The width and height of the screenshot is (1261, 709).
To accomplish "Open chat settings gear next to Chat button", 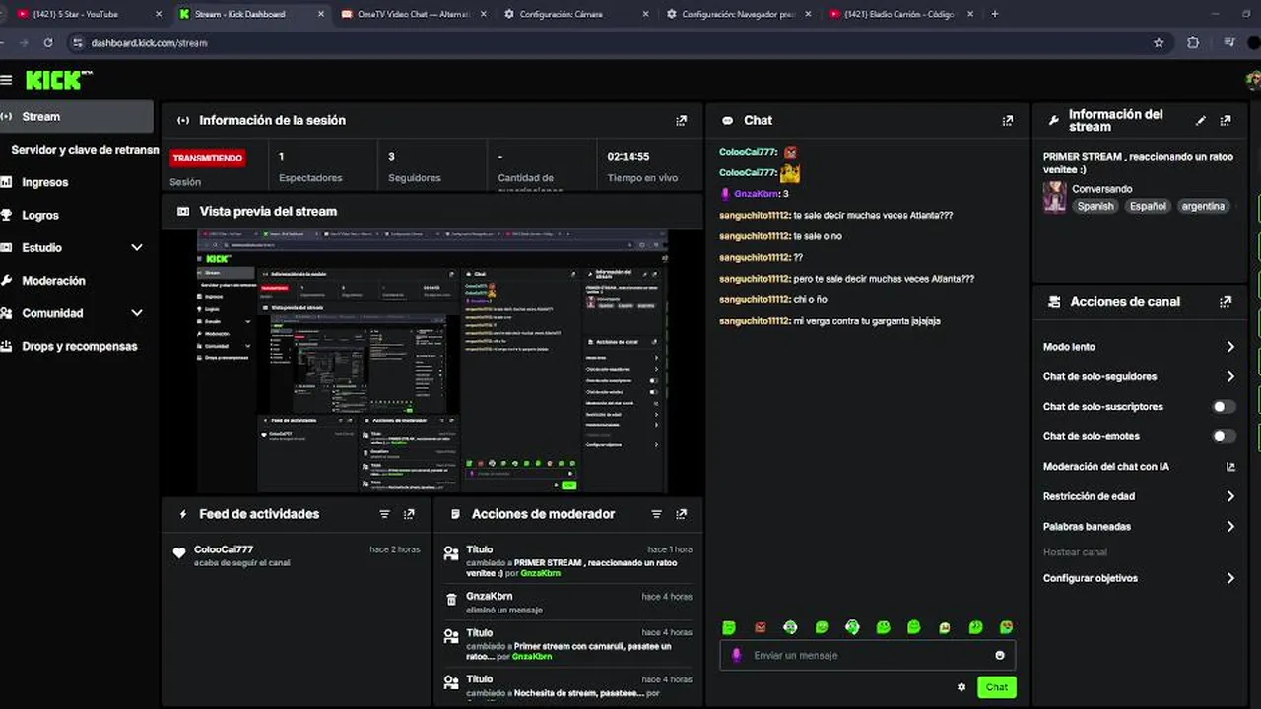I will 962,687.
